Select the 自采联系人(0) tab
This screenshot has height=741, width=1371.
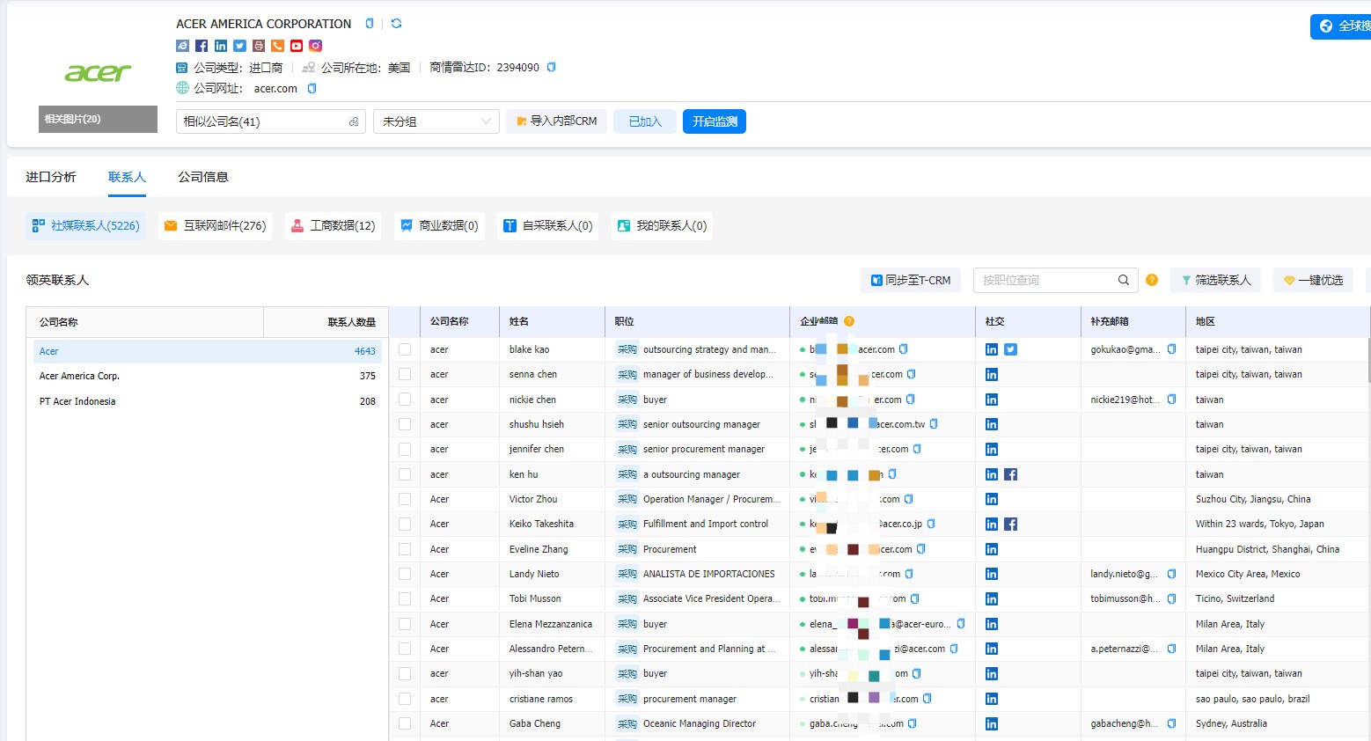pos(547,225)
